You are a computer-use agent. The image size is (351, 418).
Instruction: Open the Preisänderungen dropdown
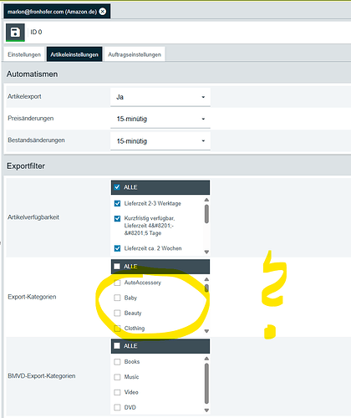(x=160, y=119)
